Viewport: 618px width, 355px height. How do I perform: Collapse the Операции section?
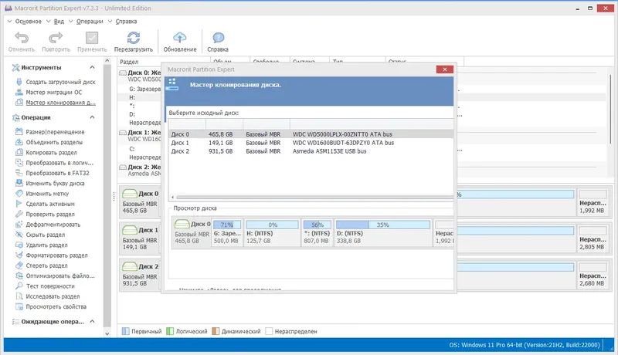pyautogui.click(x=92, y=117)
